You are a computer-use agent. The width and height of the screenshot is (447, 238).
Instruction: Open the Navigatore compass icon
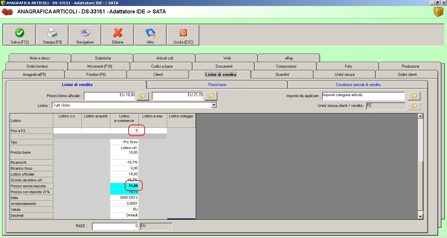[x=85, y=33]
